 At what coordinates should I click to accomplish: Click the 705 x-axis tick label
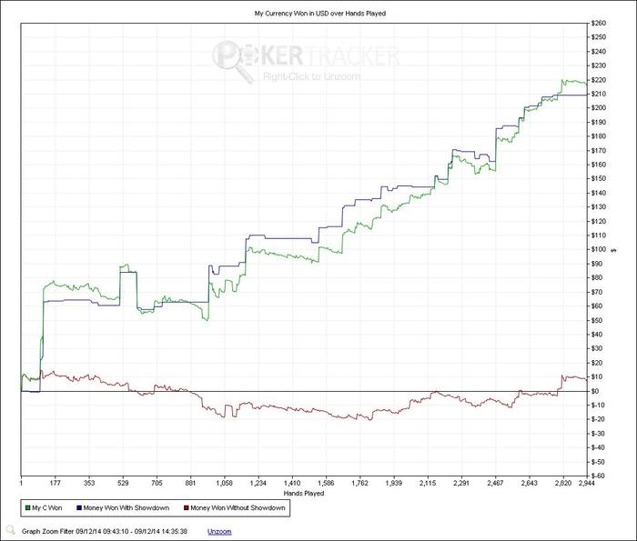click(157, 483)
